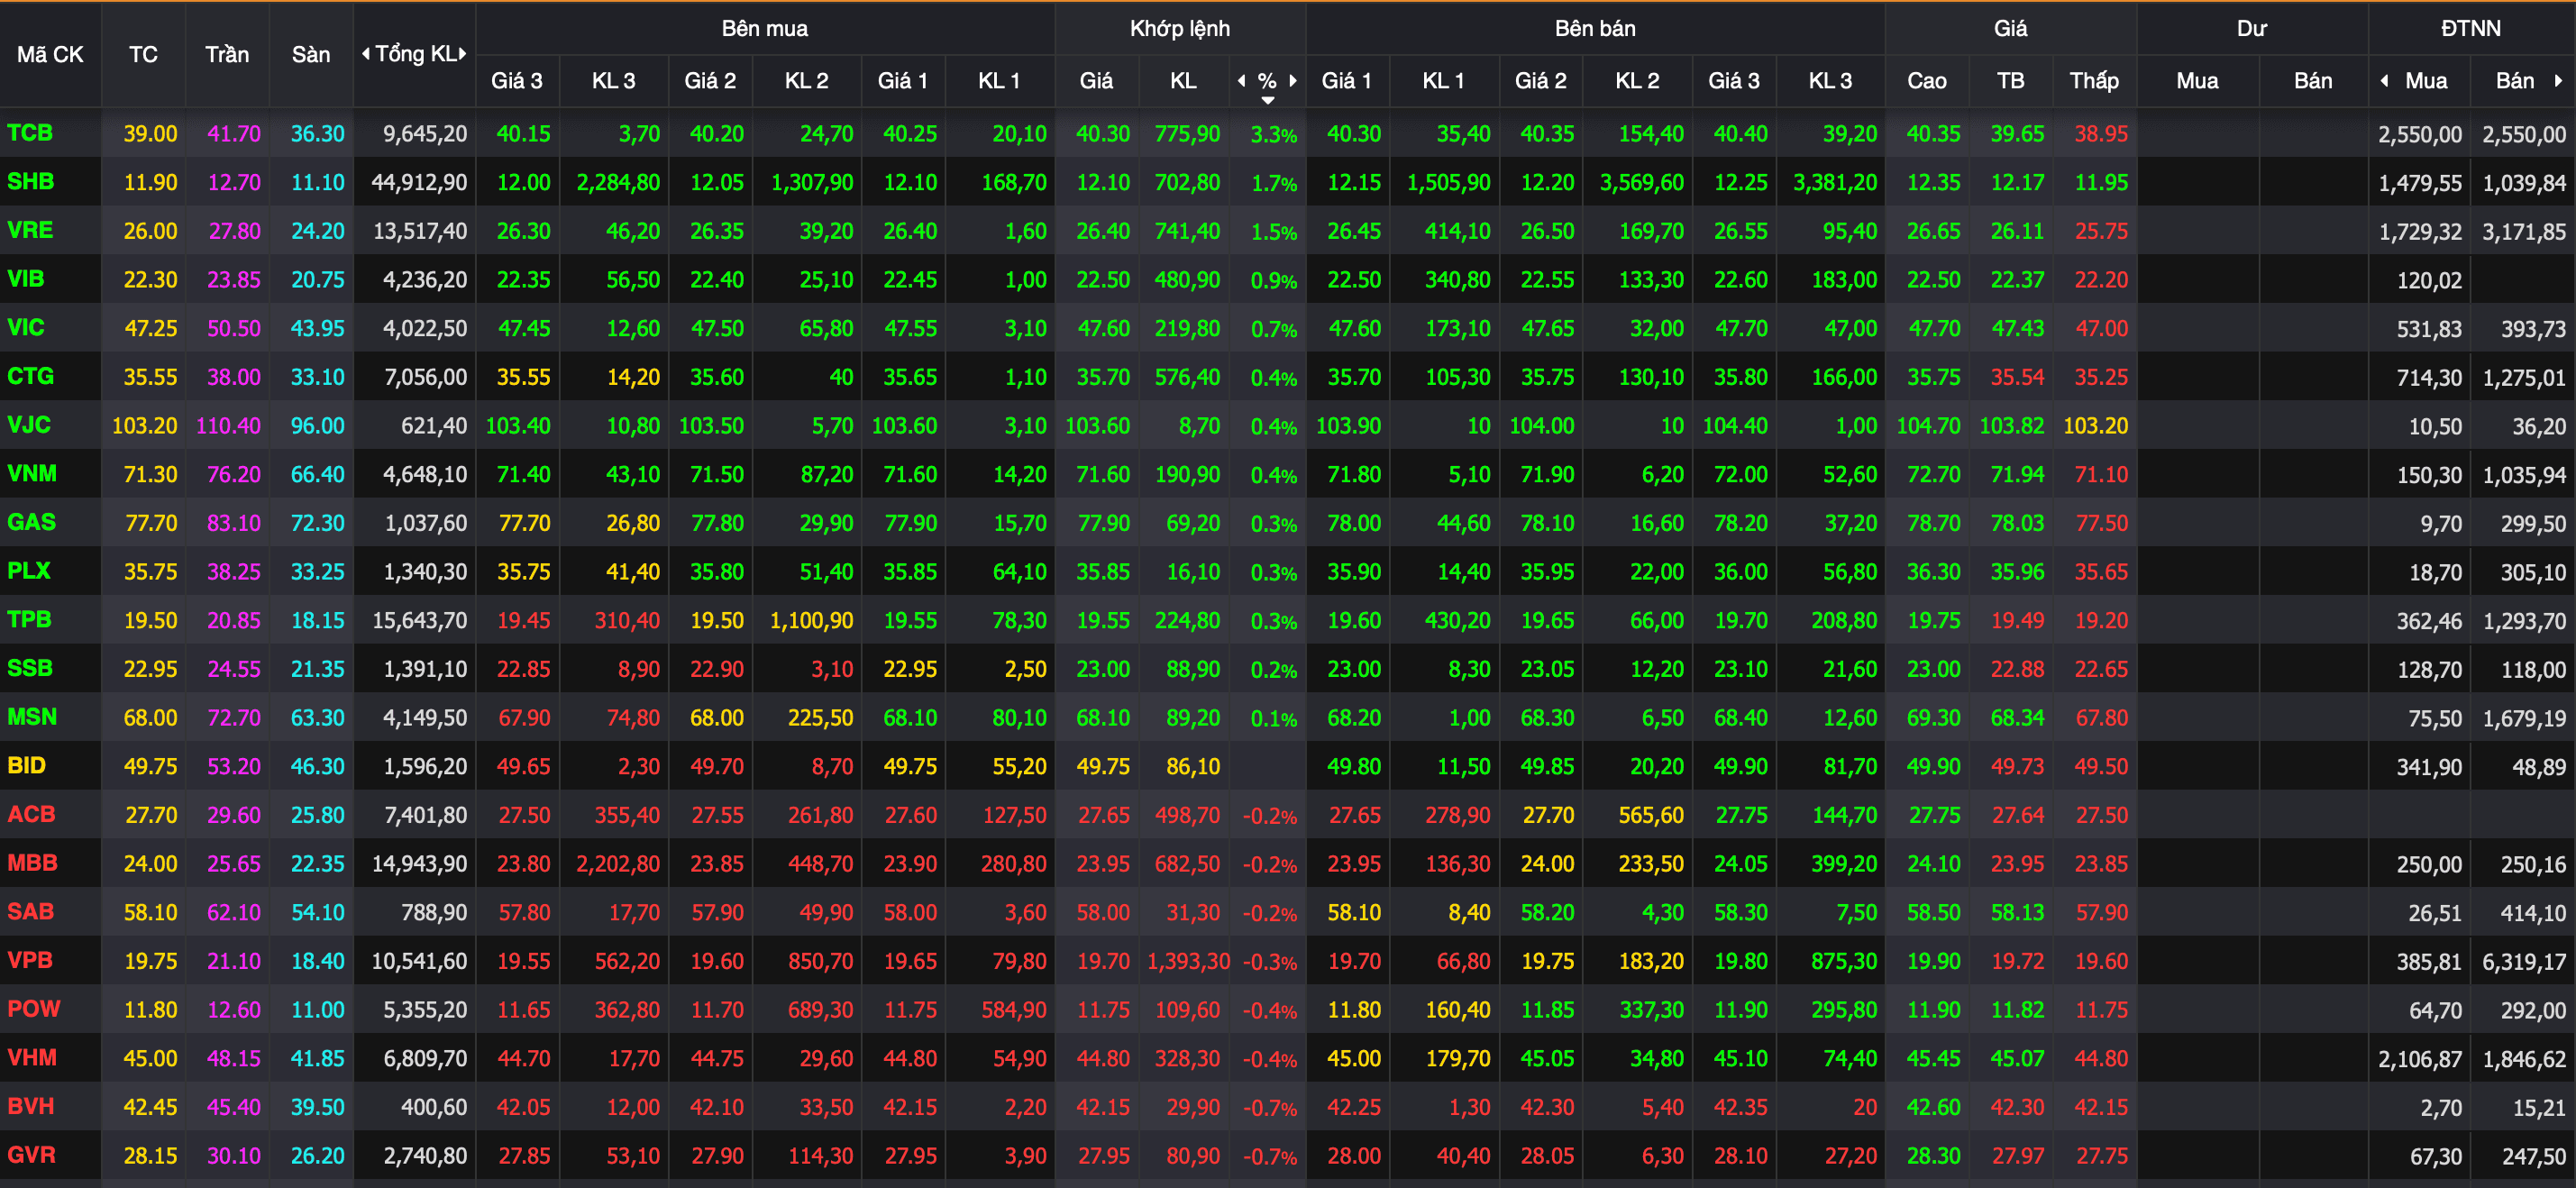Click MBB bid volume 2,202,80
This screenshot has height=1188, width=2576.
[618, 864]
